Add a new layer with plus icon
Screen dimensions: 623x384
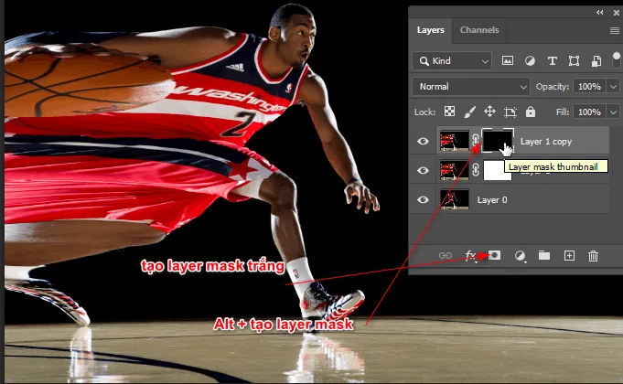point(568,256)
